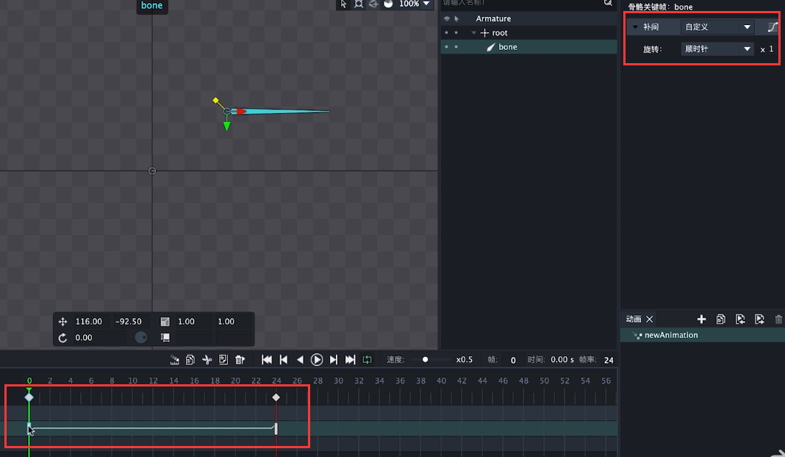Paste the keyframe in timeline toolbar
785x457 pixels.
click(223, 359)
